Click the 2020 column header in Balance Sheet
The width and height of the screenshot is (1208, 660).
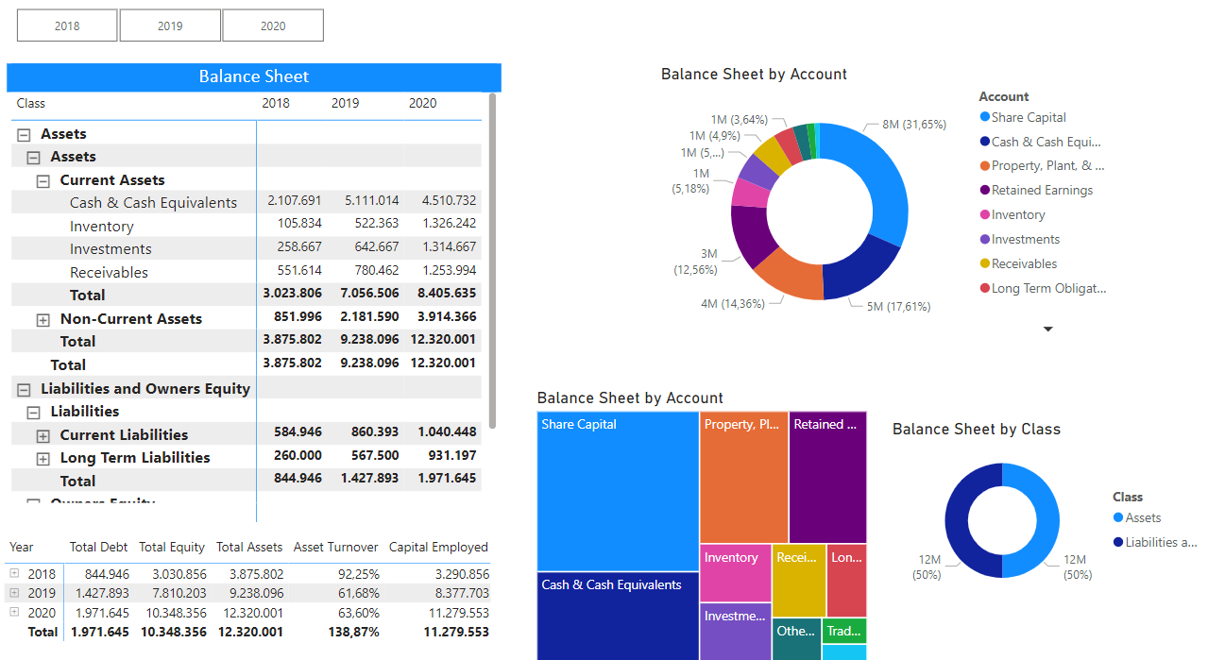(422, 103)
